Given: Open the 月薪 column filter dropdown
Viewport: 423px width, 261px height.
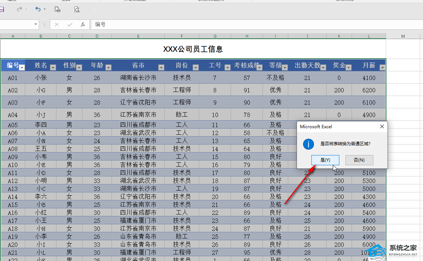Looking at the screenshot, I should coord(382,67).
